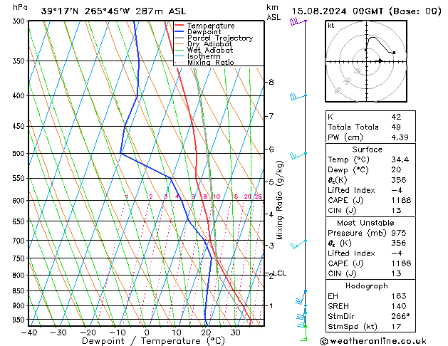The image size is (448, 346).
Task: Click the Dry Adiabat legend entry
Action: (209, 44)
